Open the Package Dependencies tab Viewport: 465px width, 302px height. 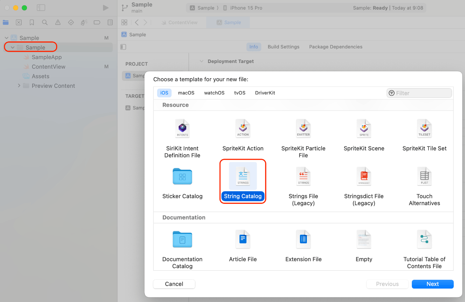(x=336, y=47)
